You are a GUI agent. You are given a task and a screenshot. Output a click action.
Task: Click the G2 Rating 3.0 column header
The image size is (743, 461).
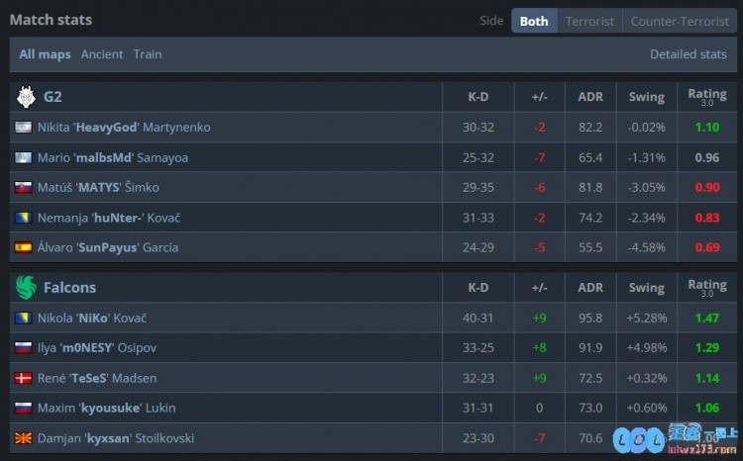[x=707, y=97]
